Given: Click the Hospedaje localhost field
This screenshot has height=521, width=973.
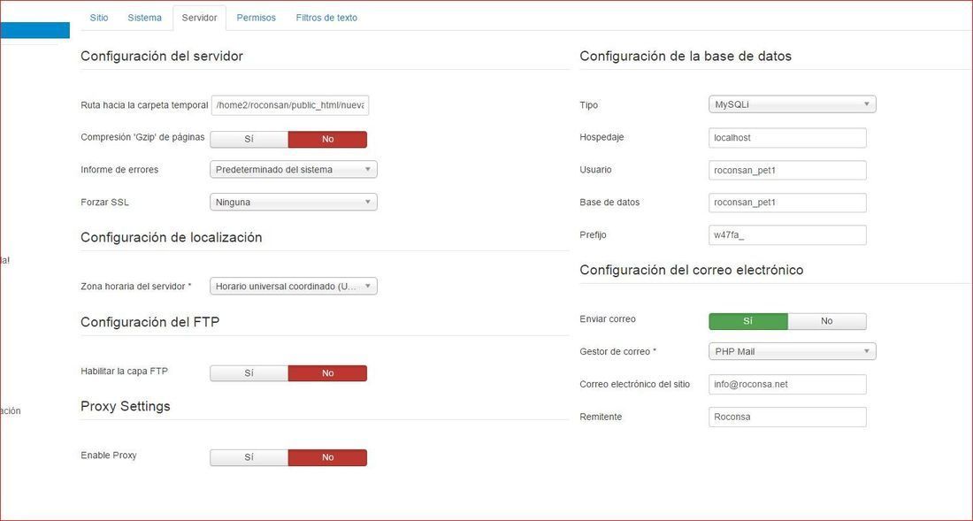Looking at the screenshot, I should pos(787,138).
